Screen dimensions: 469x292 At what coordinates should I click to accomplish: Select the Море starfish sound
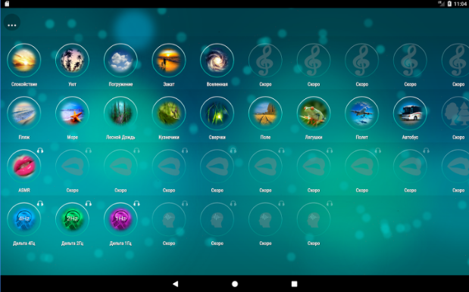coord(72,113)
